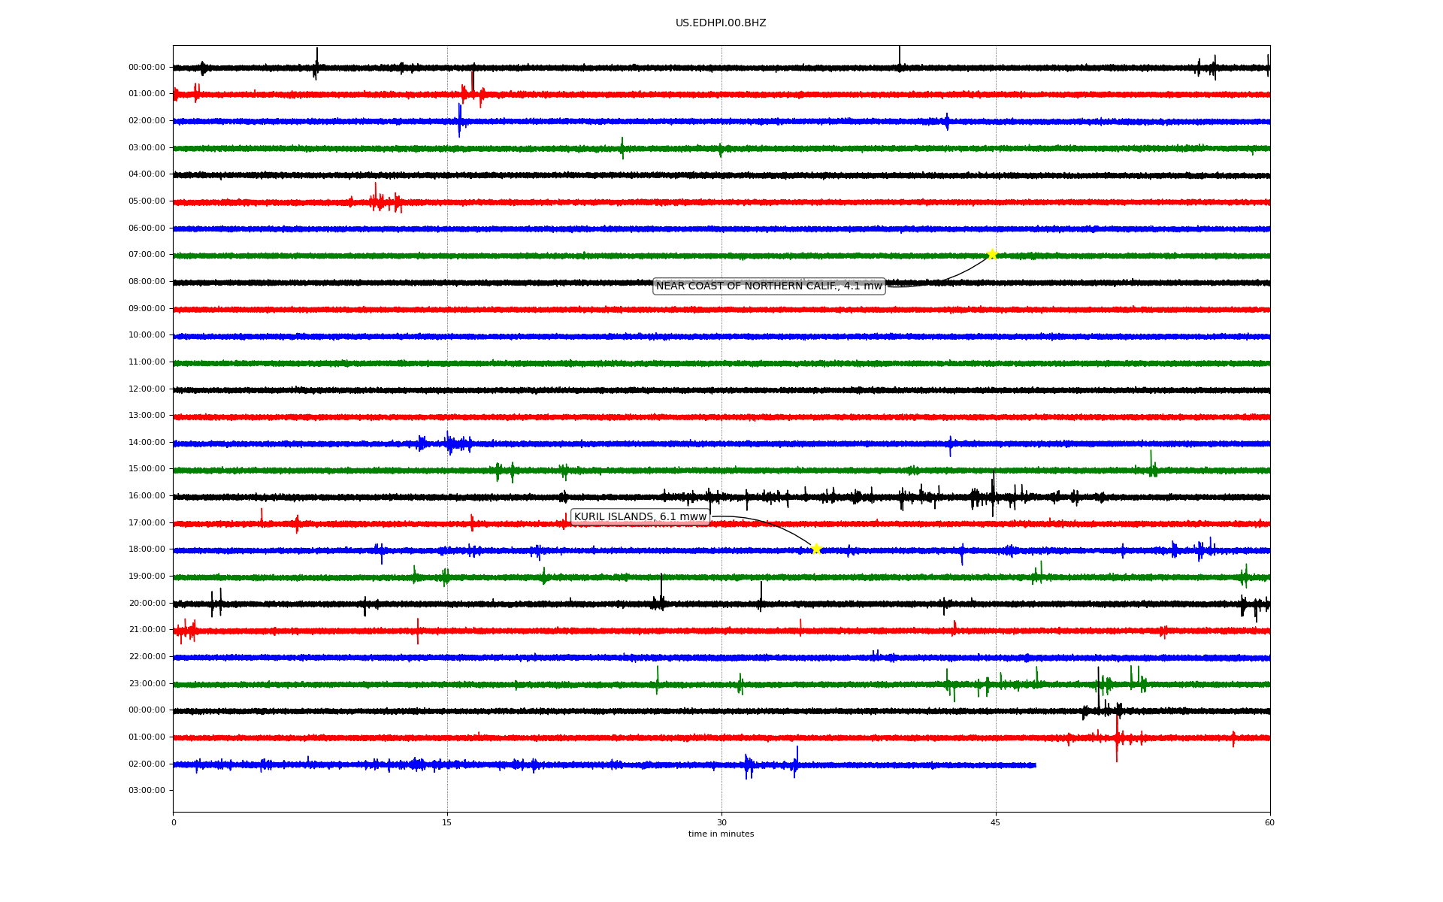This screenshot has height=902, width=1443.
Task: Click the 20:00:00 row label
Action: pos(147,603)
